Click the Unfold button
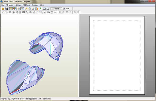The width and height of the screenshot is (156, 101). pos(56,9)
